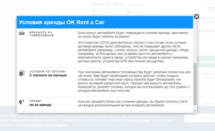Click the car icon beside Франшиза на повреждения
Viewport: 215px width, 131px height.
[x=22, y=33]
